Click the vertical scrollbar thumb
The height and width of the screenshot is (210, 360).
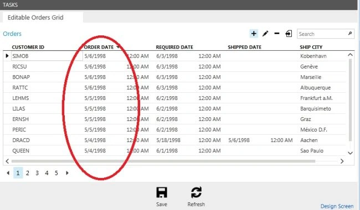pyautogui.click(x=350, y=99)
